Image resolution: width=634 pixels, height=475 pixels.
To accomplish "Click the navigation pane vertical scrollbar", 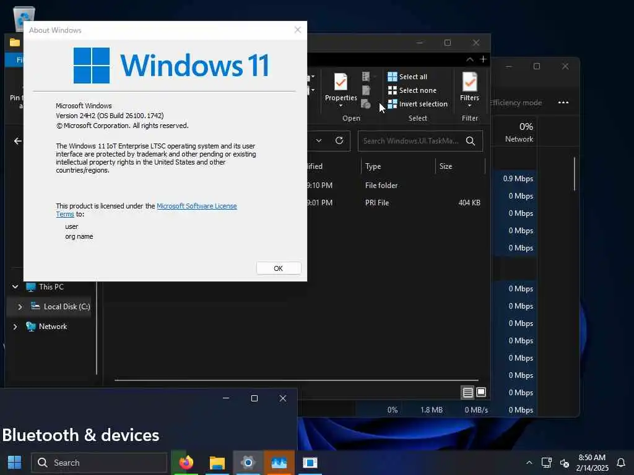I will (x=97, y=328).
